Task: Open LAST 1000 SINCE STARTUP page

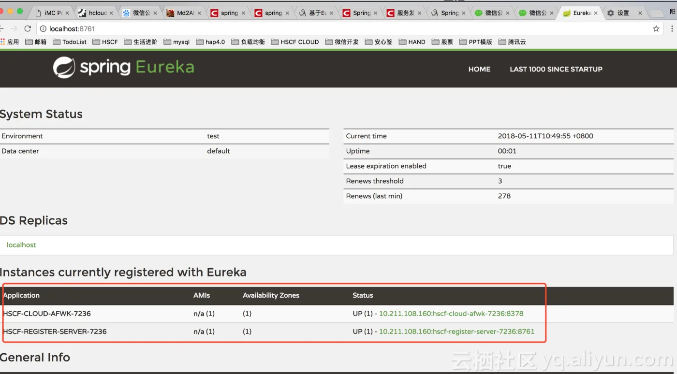Action: [556, 69]
